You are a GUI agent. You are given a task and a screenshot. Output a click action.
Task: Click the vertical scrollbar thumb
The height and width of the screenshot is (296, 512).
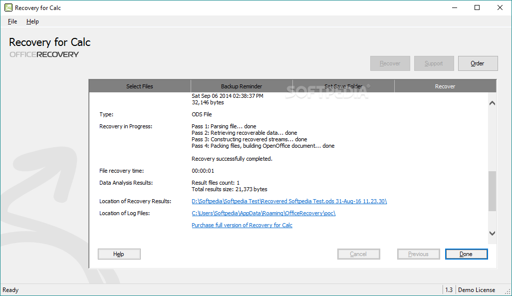click(493, 191)
